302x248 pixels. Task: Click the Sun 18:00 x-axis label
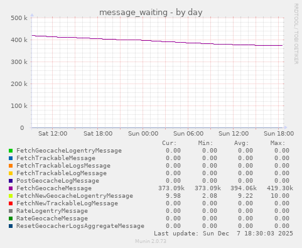(x=279, y=134)
